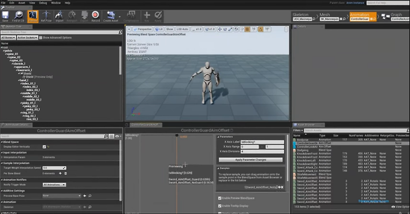This screenshot has height=214, width=410.
Task: Open the Active Sockets dropdown
Action: (27, 38)
